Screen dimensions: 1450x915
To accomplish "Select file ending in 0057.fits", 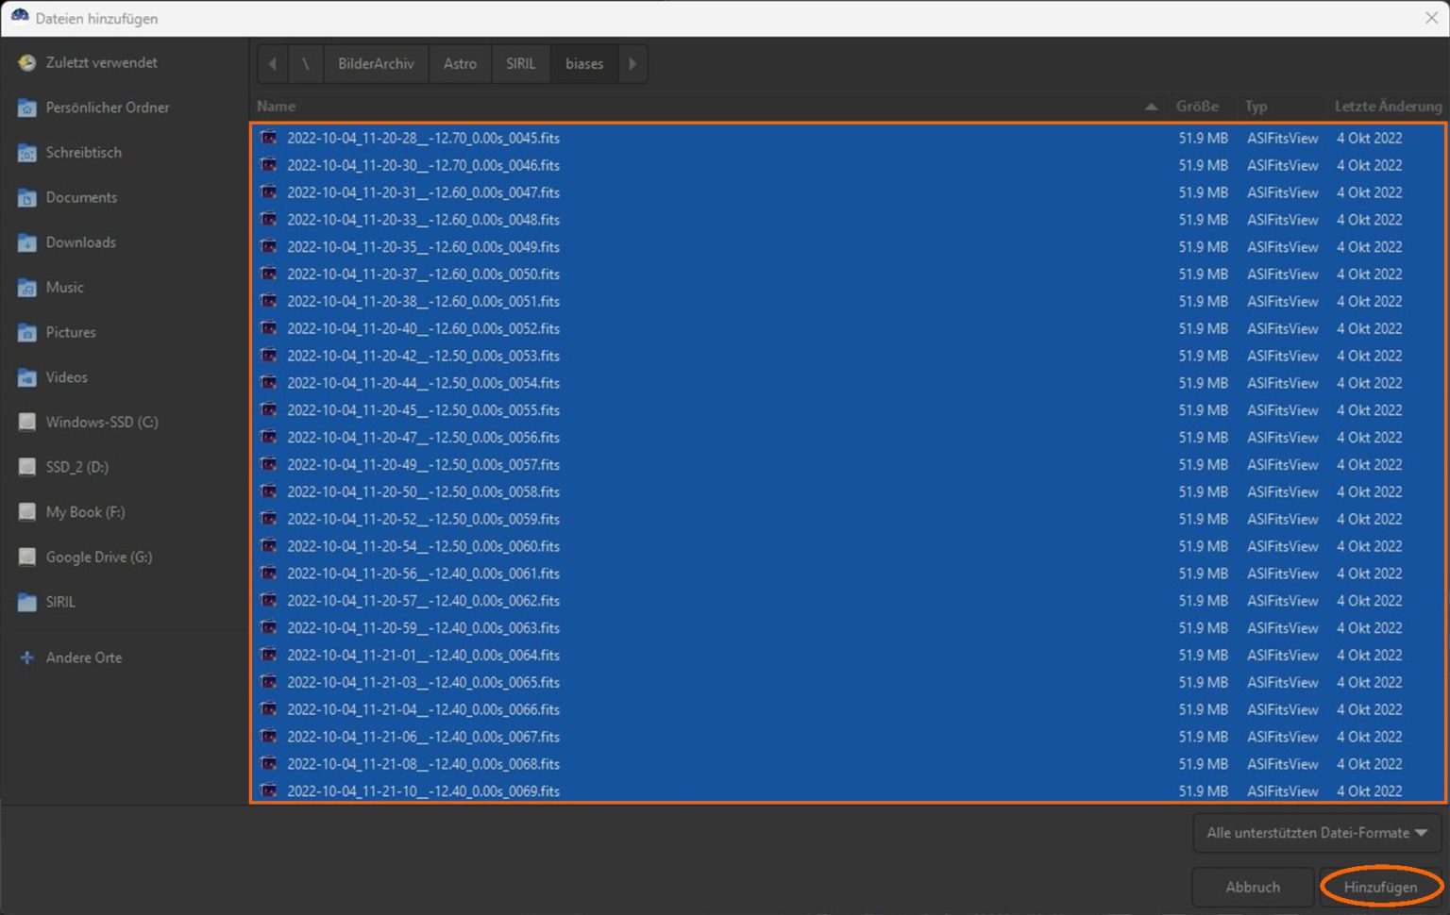I will [423, 465].
